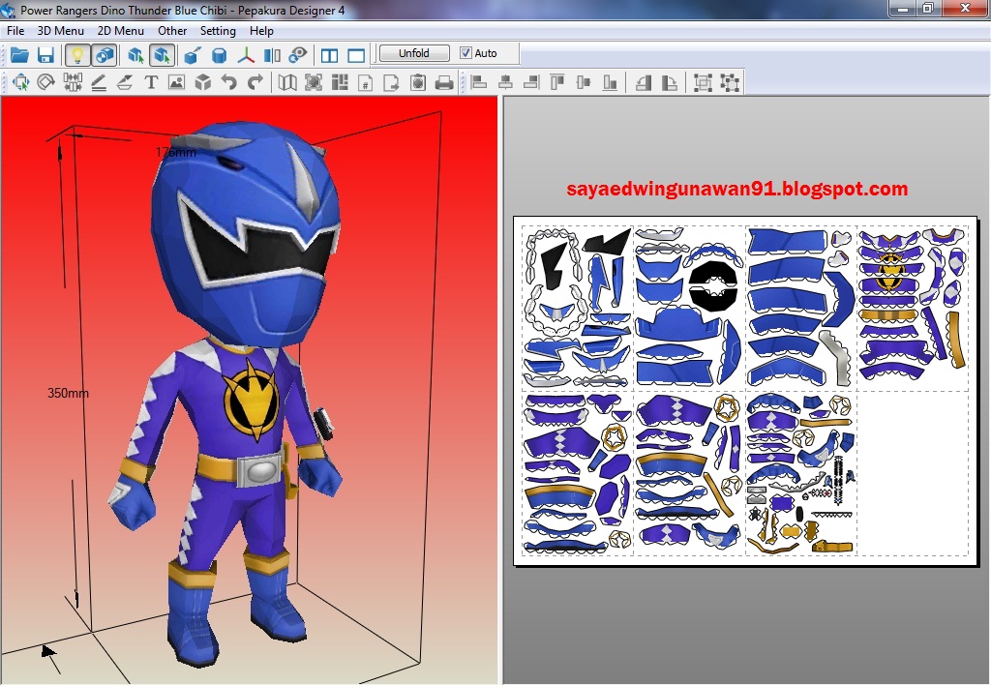
Task: Click the blue ranger helmet in 3D view
Action: click(245, 234)
